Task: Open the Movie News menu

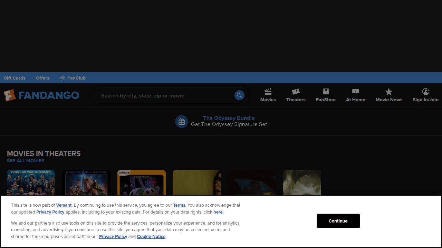Action: (389, 95)
